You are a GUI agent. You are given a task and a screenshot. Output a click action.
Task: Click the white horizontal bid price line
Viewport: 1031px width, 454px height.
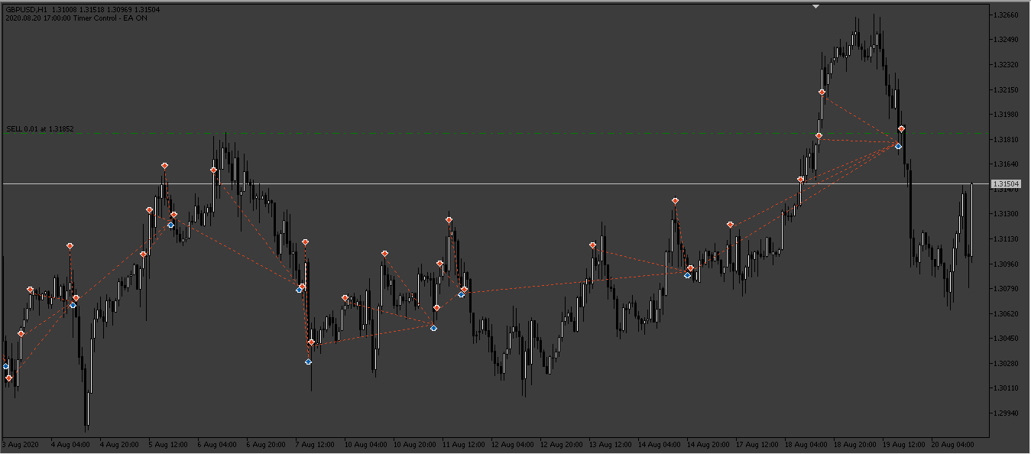click(x=495, y=184)
